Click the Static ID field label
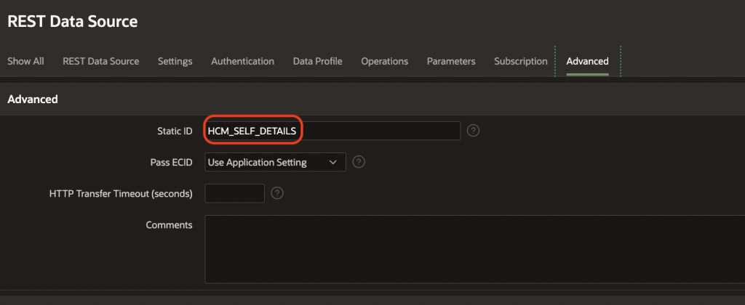 pyautogui.click(x=175, y=131)
